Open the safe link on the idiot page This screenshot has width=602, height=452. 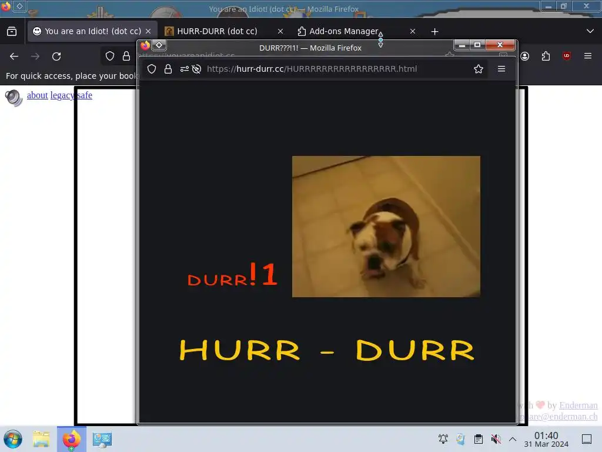tap(85, 95)
